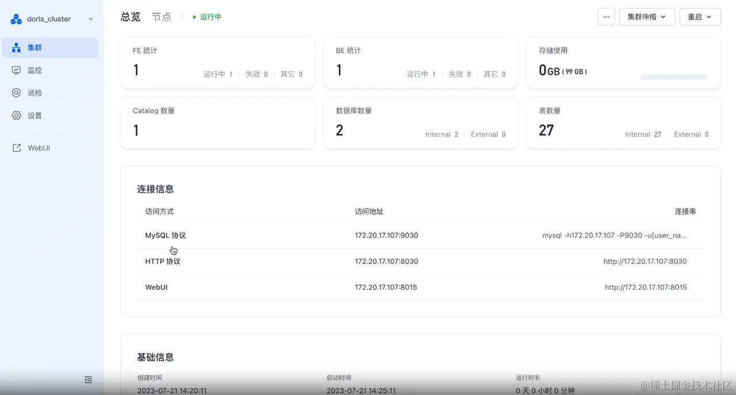This screenshot has height=395, width=736.
Task: Select the WebUI row in 连接信息 table
Action: click(x=420, y=287)
